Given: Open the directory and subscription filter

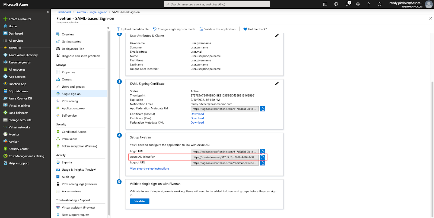Looking at the screenshot, I should pos(336,4).
